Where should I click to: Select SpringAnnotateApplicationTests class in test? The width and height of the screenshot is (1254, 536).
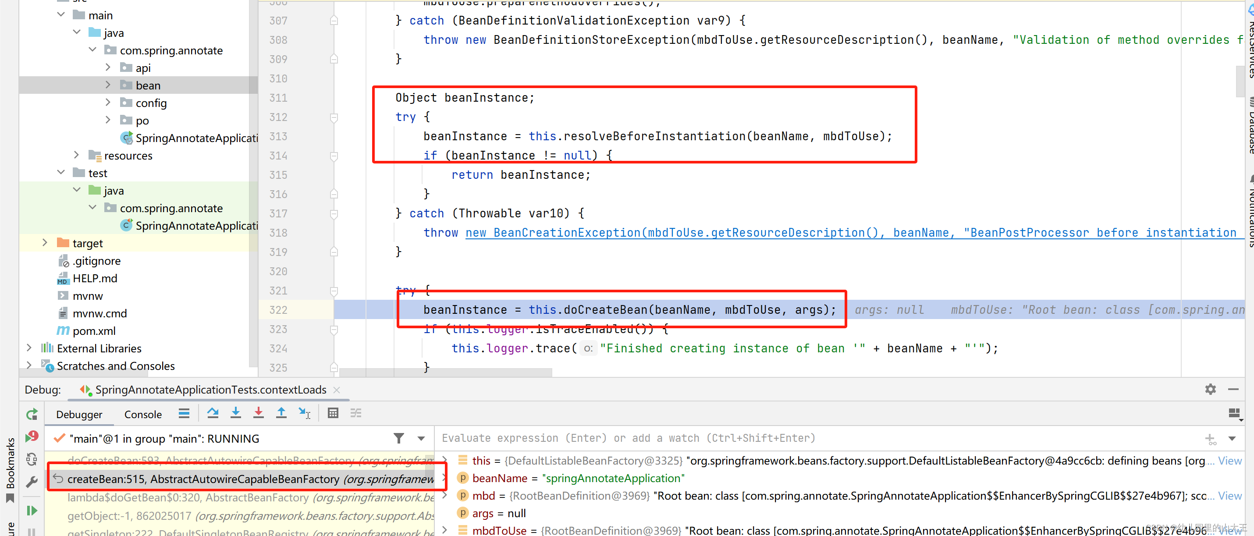(196, 225)
